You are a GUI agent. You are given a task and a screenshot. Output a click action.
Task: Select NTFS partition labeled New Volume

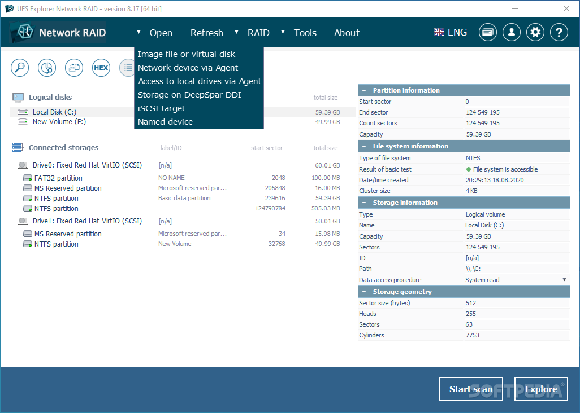pos(181,244)
